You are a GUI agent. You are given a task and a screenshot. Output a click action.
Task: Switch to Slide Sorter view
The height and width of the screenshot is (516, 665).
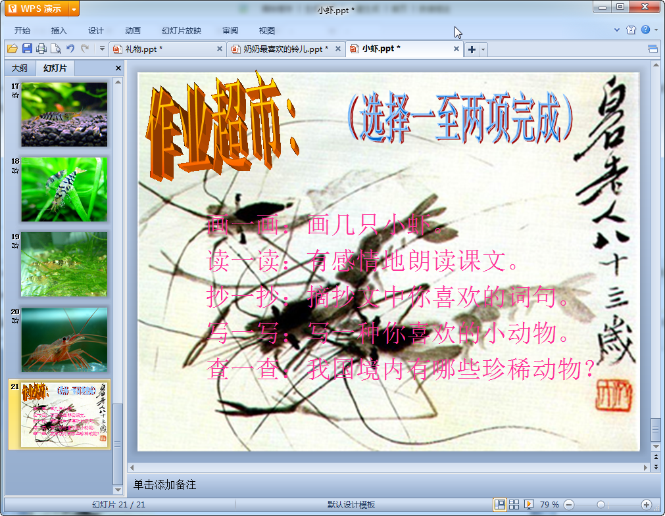point(514,505)
